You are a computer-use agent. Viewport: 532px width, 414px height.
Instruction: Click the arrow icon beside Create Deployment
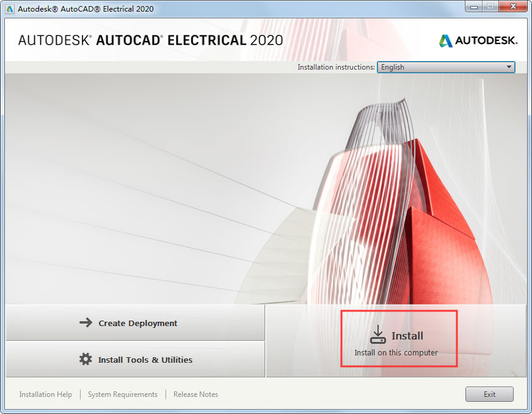pos(86,322)
